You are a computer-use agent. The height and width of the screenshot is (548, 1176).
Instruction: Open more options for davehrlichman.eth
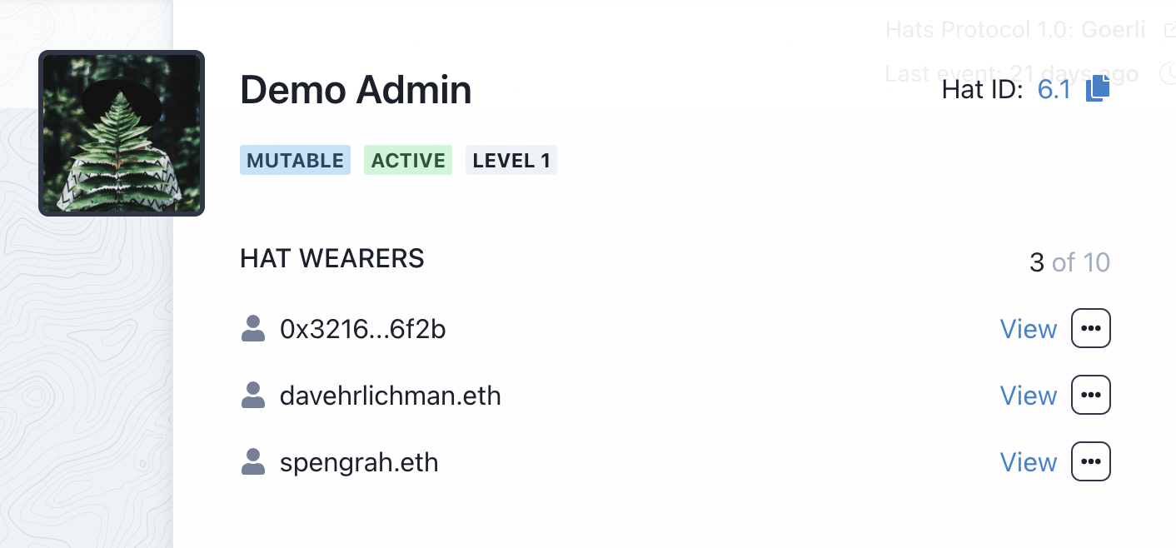[x=1090, y=395]
